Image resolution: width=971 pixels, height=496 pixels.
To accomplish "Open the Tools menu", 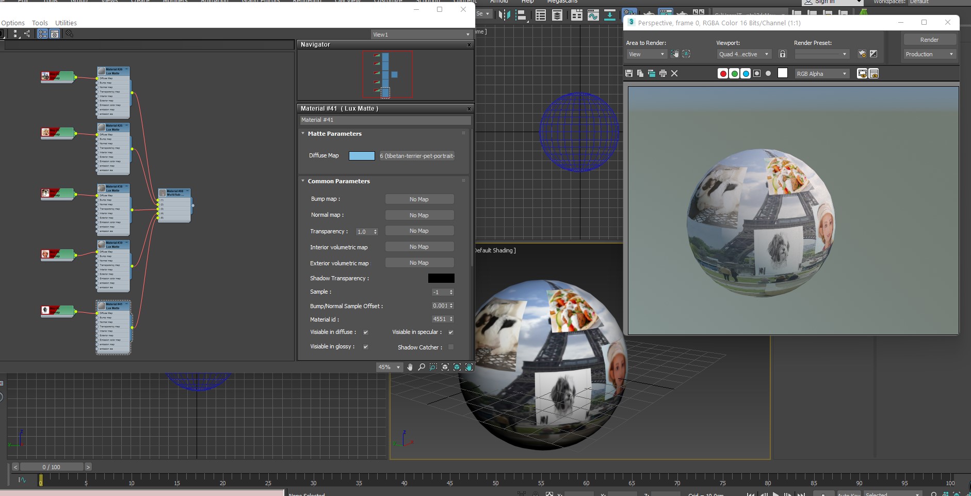I will point(40,23).
